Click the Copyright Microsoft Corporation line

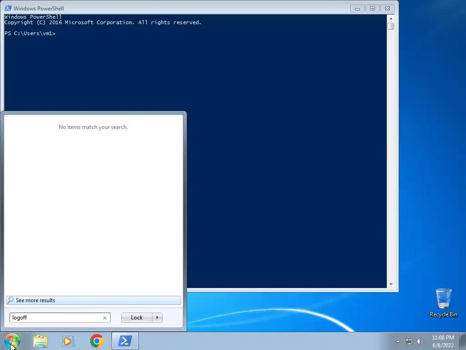pos(103,22)
